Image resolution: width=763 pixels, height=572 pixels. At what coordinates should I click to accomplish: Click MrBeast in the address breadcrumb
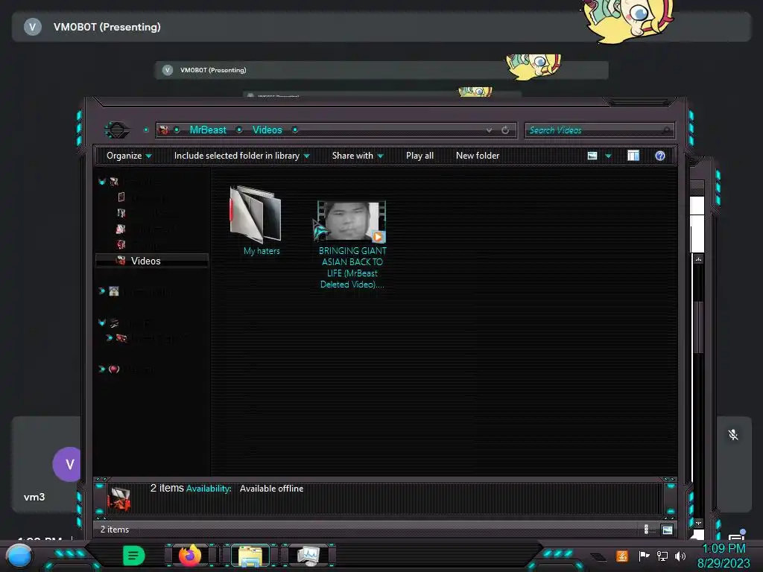(208, 130)
